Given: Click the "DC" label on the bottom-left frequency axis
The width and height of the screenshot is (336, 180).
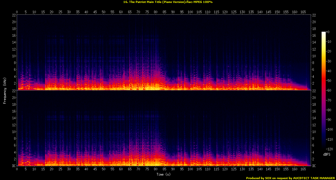Looking at the screenshot, I should click(14, 166).
